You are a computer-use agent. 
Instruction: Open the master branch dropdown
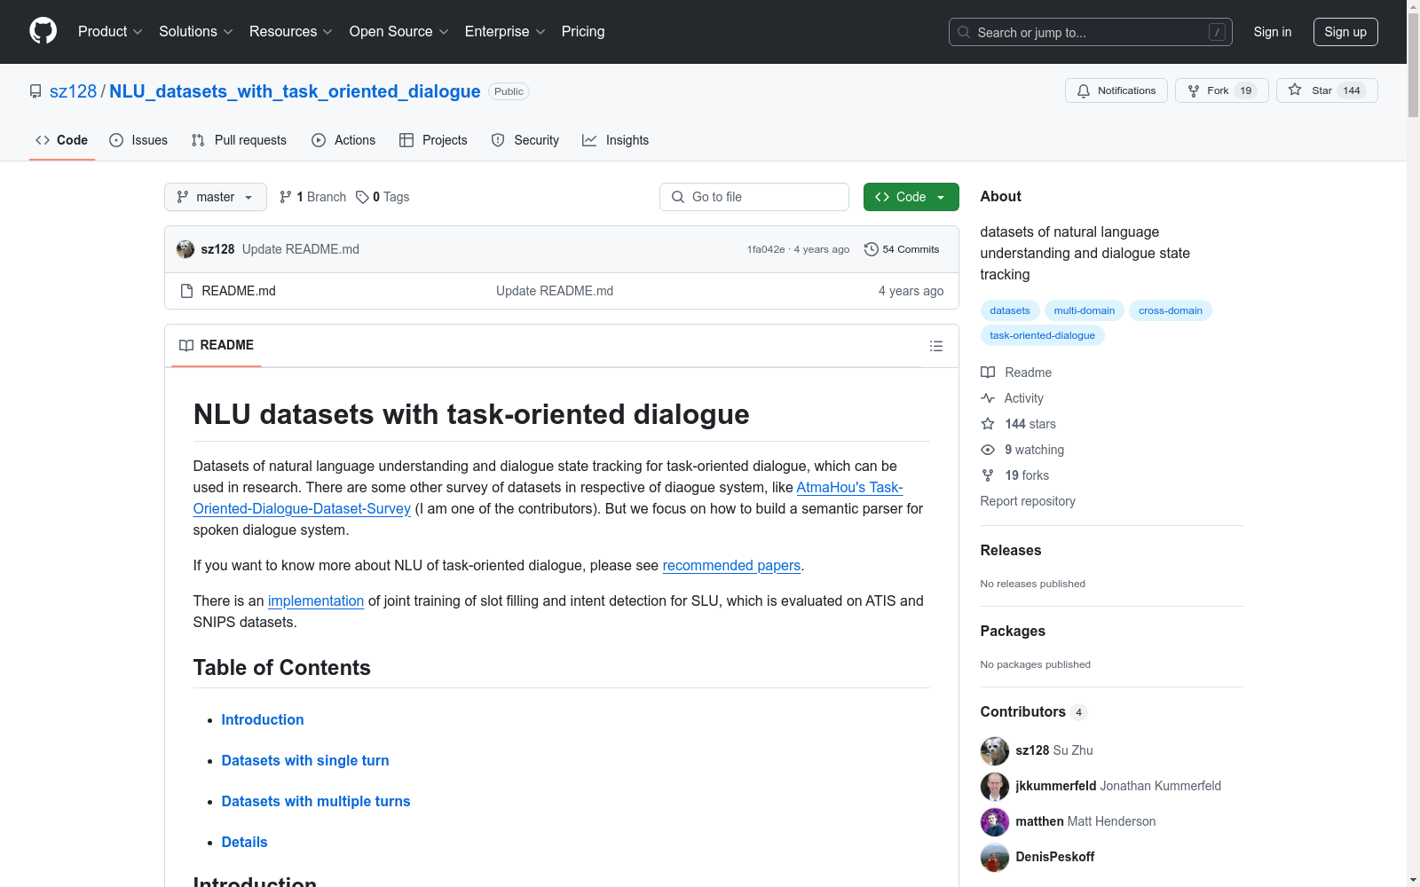click(216, 197)
